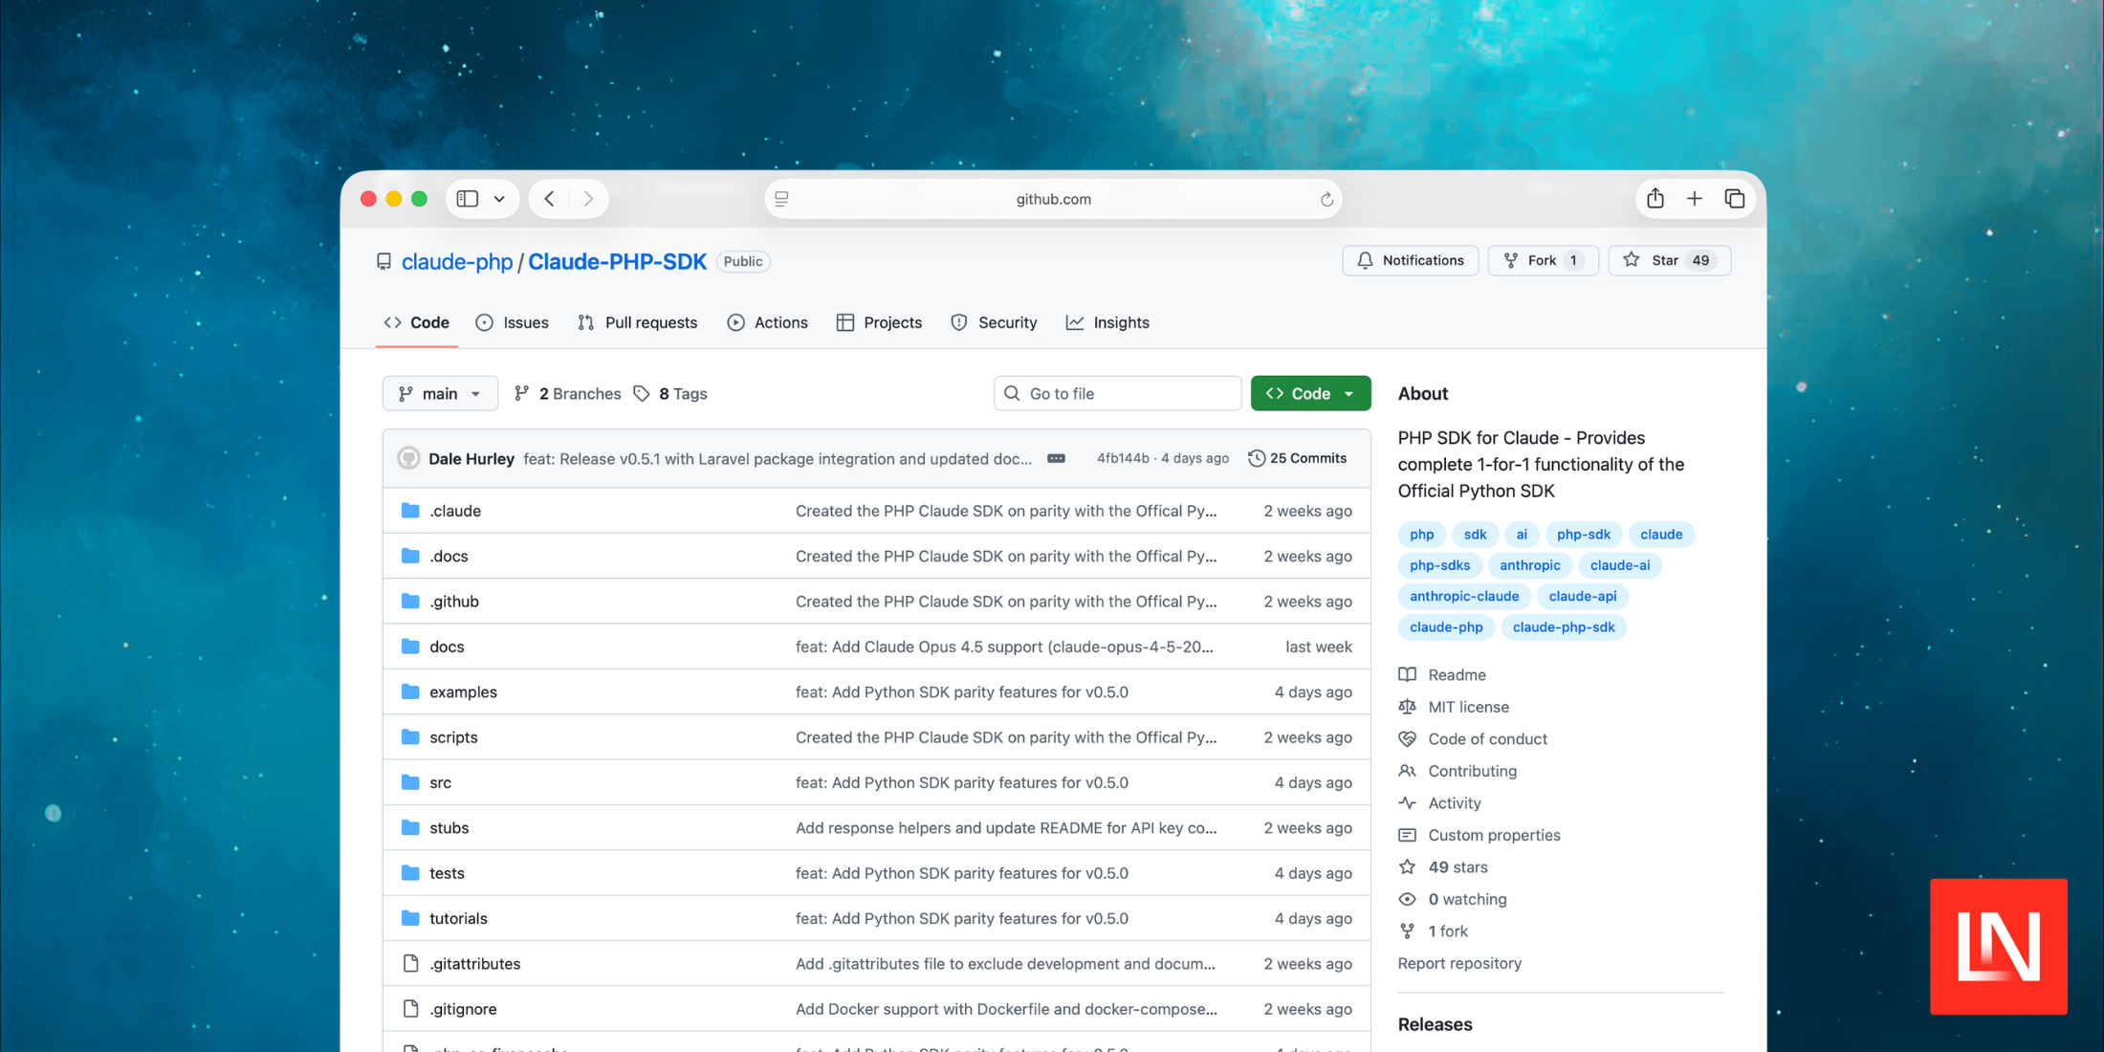
Task: Click Safari's share icon
Action: (x=1655, y=198)
